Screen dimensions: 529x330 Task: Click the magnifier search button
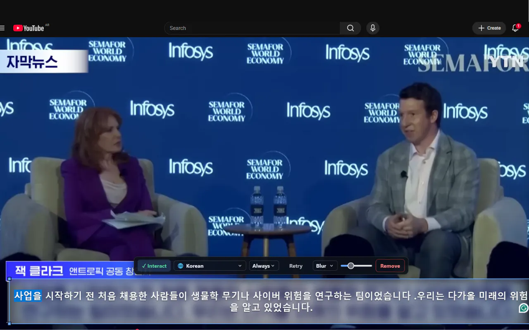click(x=350, y=28)
